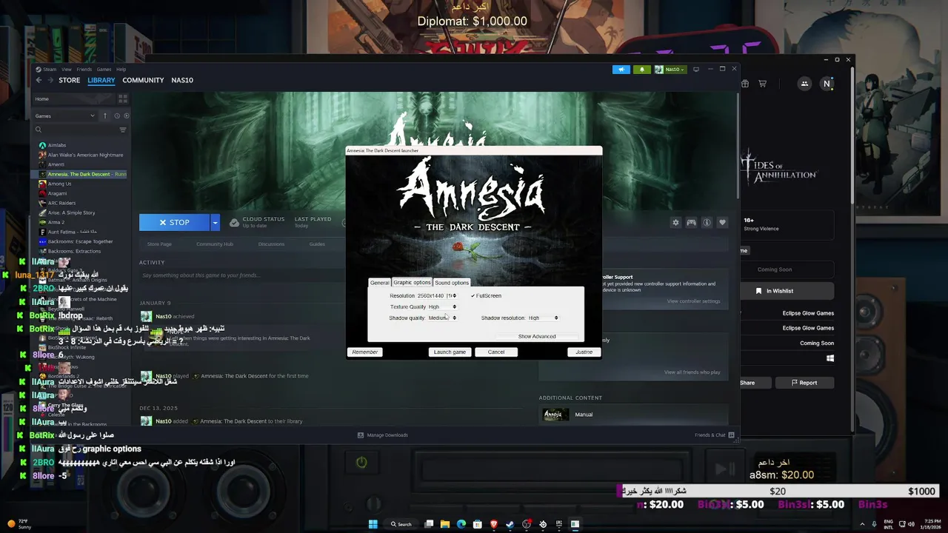
Task: Toggle the ready-to-play filter icon
Action: [127, 115]
